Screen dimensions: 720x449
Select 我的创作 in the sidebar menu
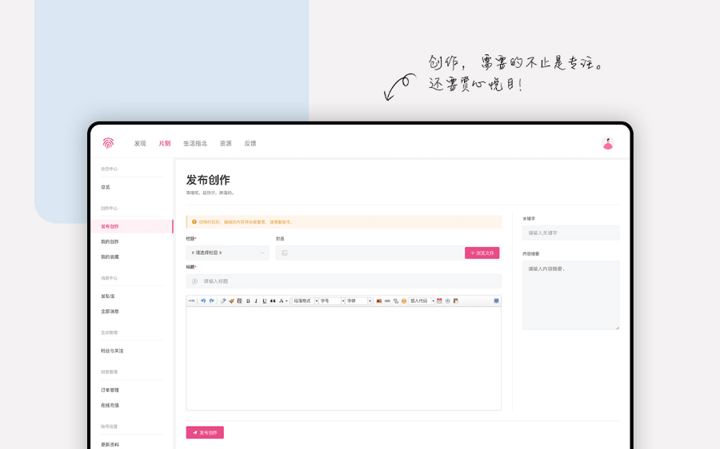110,241
